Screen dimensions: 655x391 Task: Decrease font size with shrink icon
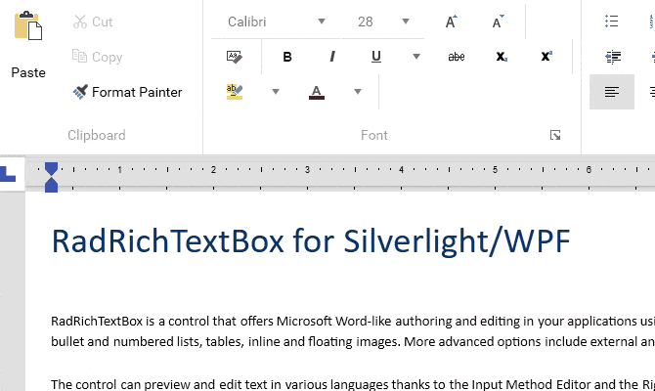pyautogui.click(x=498, y=22)
